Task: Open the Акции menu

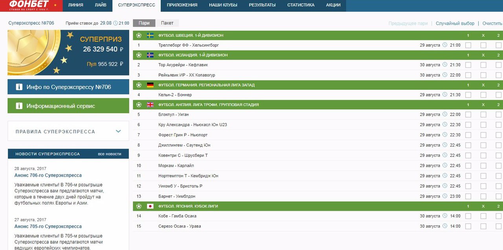Action: (333, 5)
